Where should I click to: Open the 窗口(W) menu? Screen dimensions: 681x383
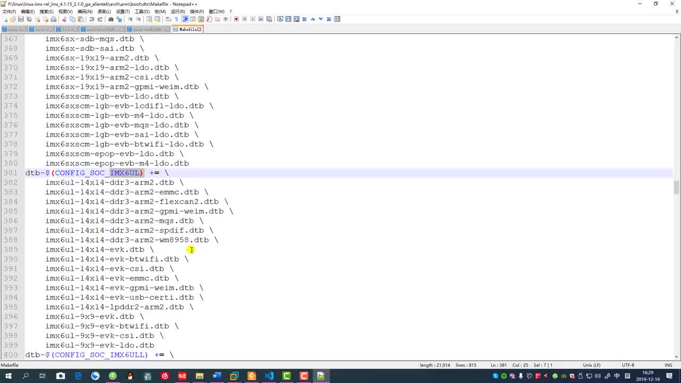point(217,11)
